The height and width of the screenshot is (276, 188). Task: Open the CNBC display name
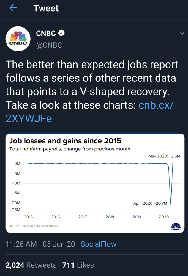(x=46, y=33)
